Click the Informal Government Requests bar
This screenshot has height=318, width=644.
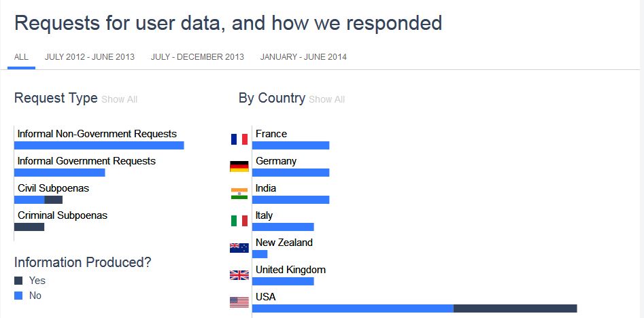coord(60,173)
